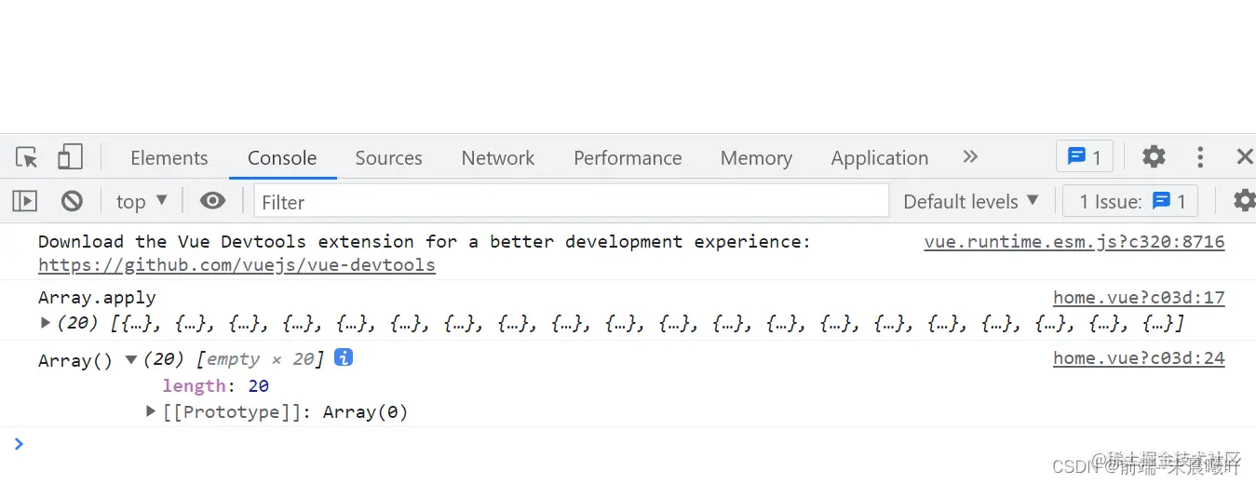Open the top JavaScript context dropdown

point(142,201)
